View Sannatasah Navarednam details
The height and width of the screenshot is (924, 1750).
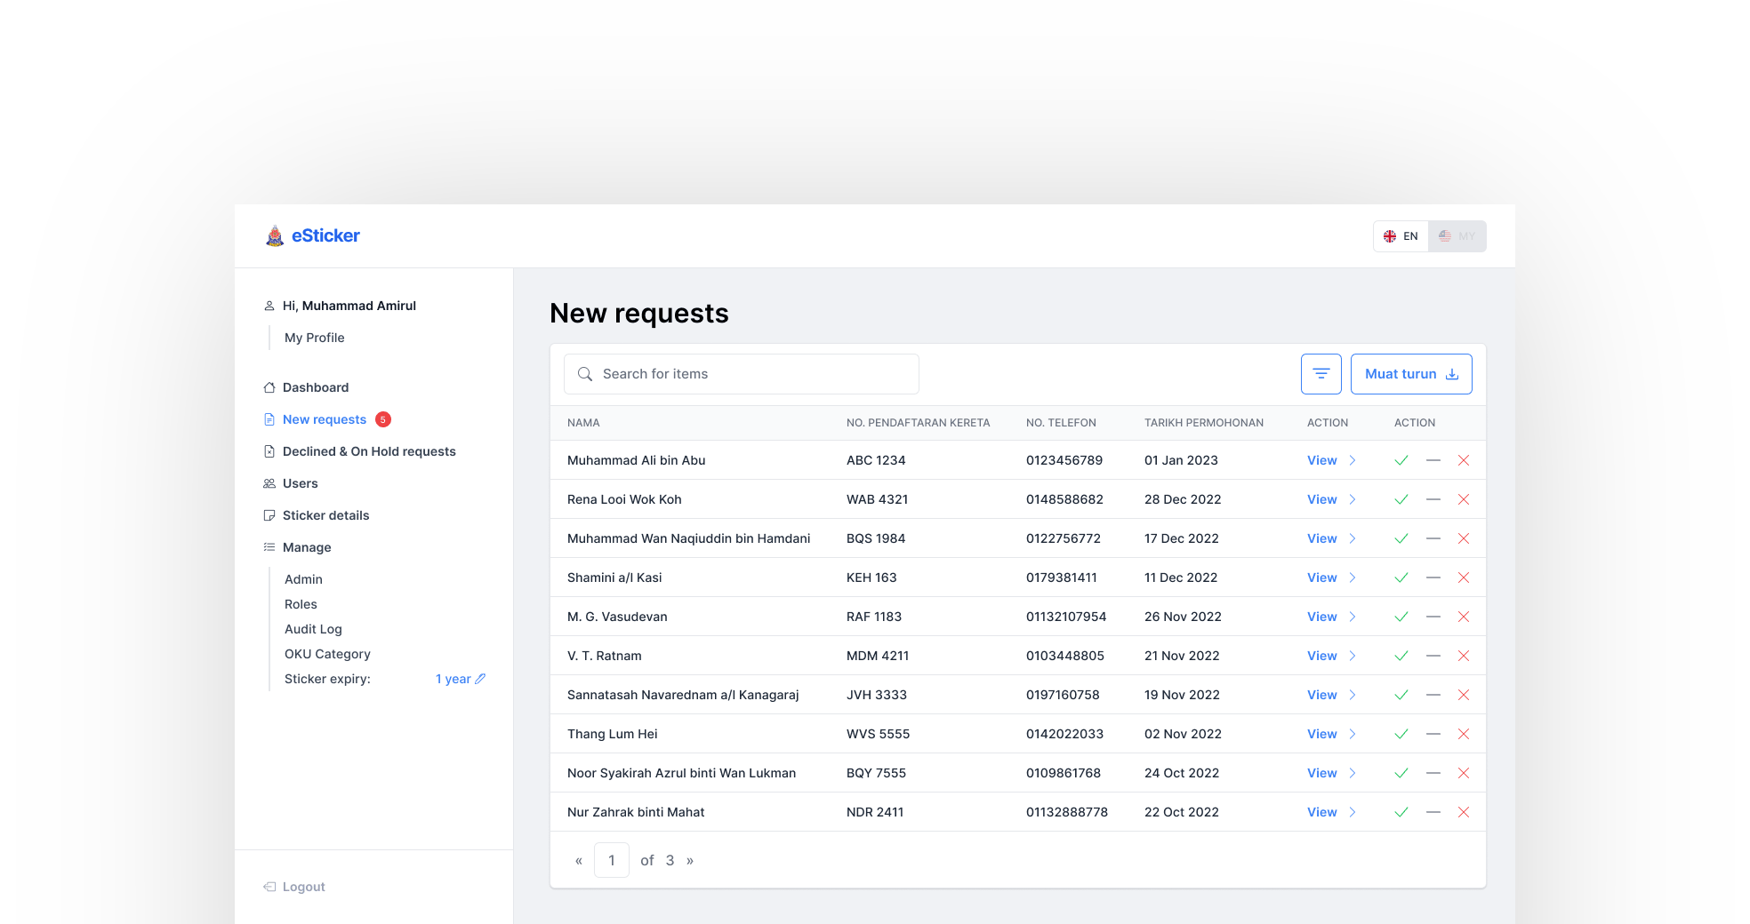[1331, 695]
